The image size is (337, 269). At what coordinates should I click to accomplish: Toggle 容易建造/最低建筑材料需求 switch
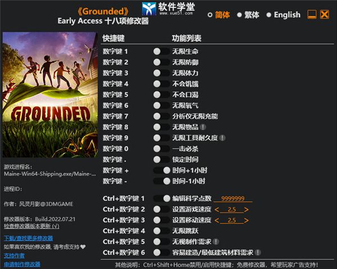162,253
